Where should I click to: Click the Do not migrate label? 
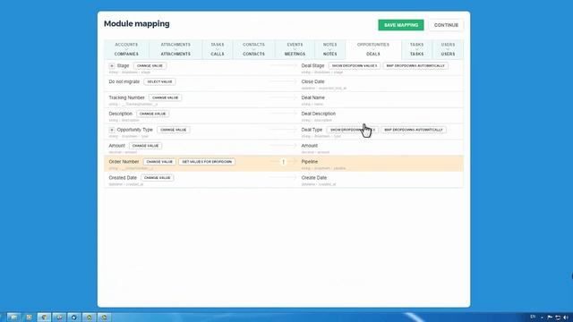(124, 81)
